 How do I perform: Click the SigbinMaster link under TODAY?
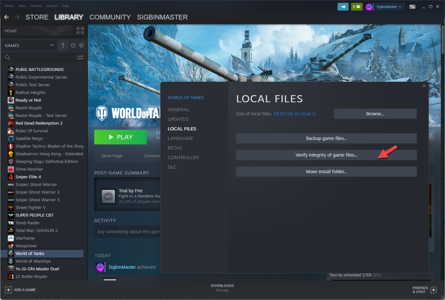click(x=122, y=267)
